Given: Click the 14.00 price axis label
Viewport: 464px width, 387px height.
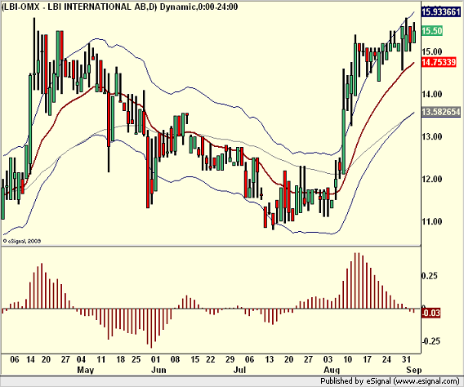Looking at the screenshot, I should (432, 95).
